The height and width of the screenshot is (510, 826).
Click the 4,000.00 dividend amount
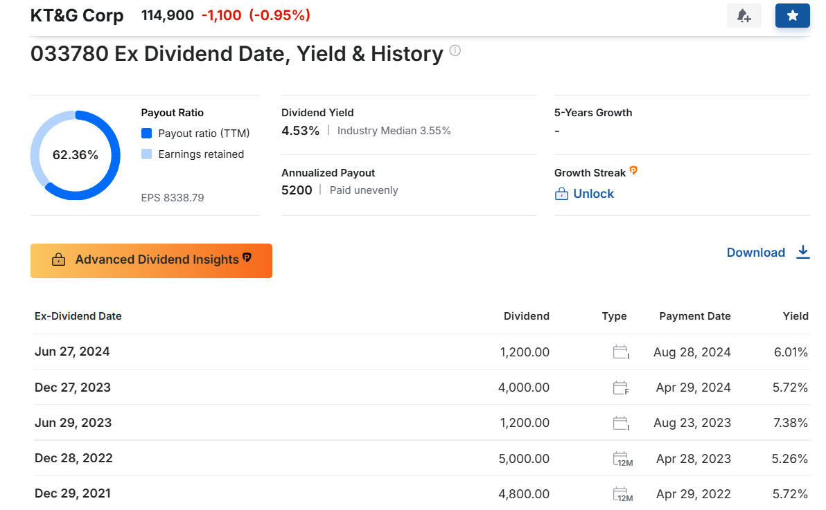[524, 388]
